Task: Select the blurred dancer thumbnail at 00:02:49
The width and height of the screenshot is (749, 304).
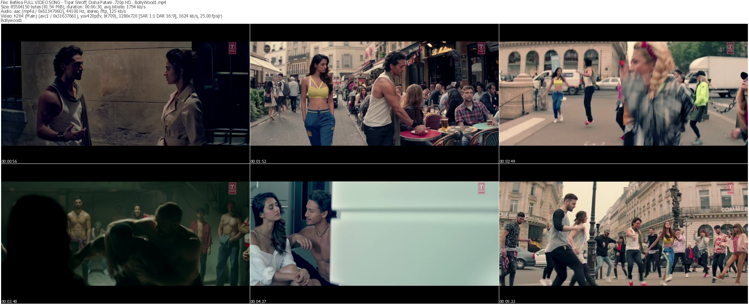Action: coord(624,94)
